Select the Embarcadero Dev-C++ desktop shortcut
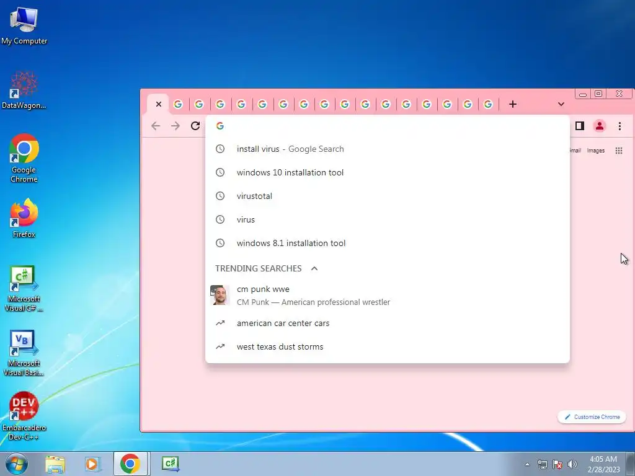The height and width of the screenshot is (476, 635). (24, 416)
